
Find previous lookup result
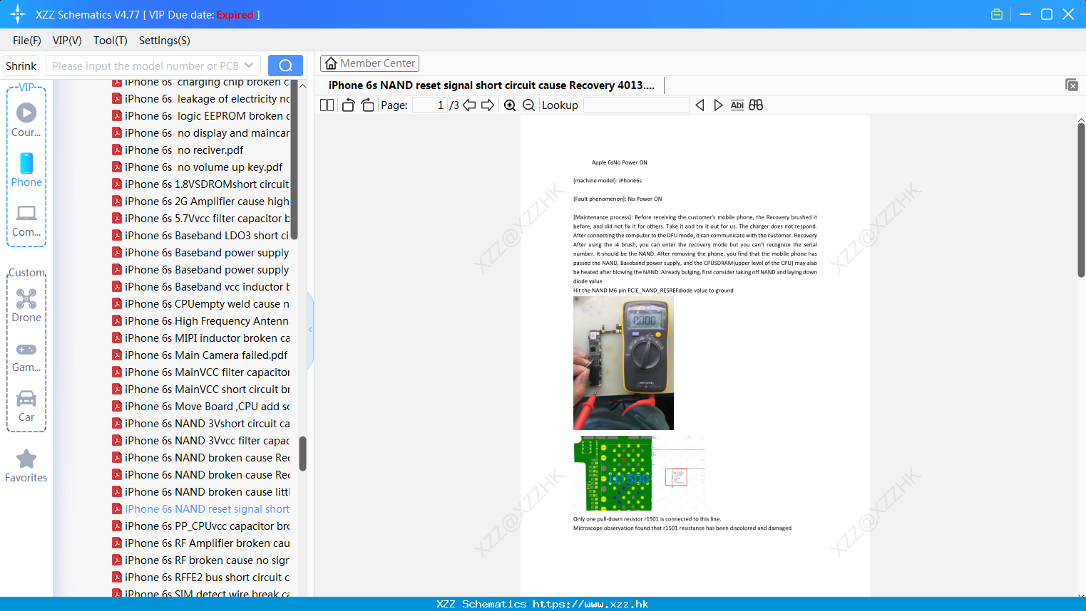pos(700,105)
